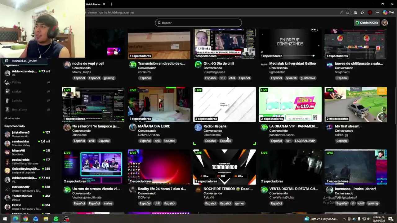Viewport: 397px width, 223px height.
Task: Select the gamer tag under Raick10
Action: point(239,203)
